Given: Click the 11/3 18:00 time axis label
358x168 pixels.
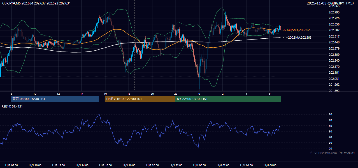Looking at the screenshot, I should coord(129,165).
